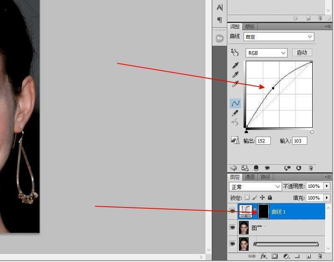Pick the gray point eyedropper
Screen dimensions: 334x262
click(x=235, y=74)
